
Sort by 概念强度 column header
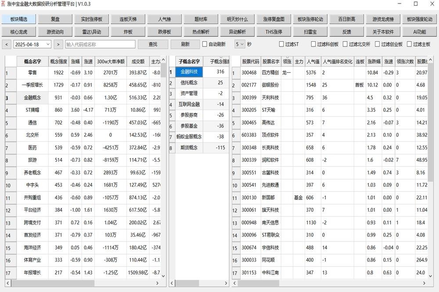(x=59, y=62)
